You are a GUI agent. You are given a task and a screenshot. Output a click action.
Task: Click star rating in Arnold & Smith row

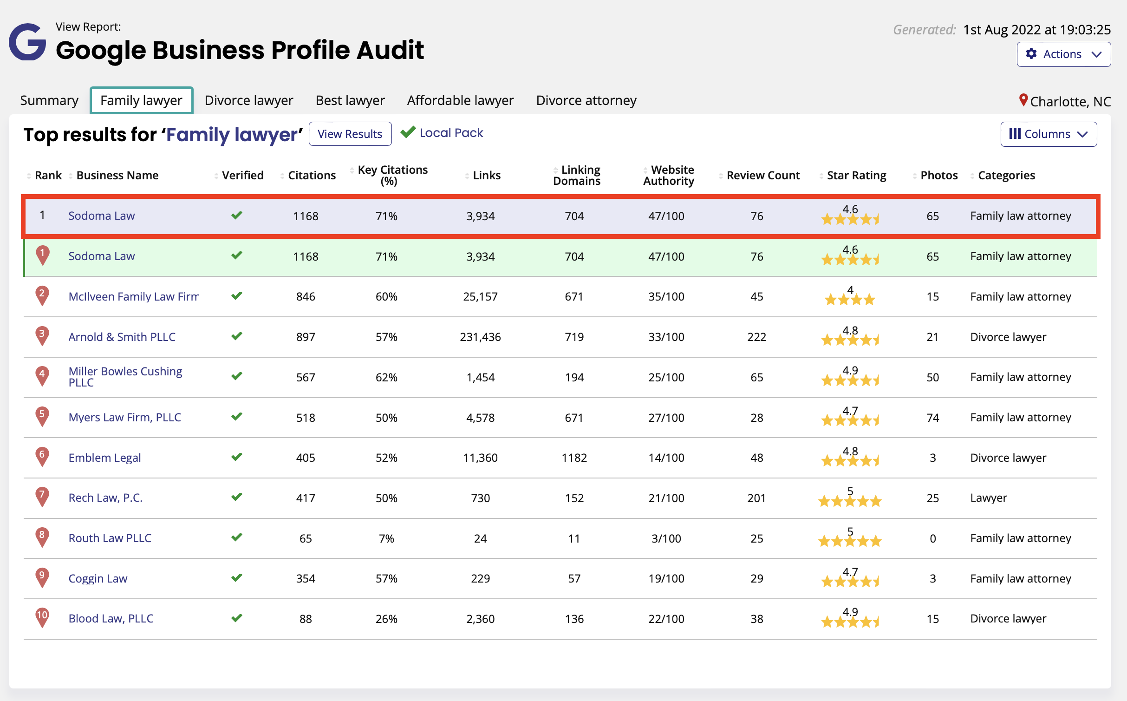(850, 341)
